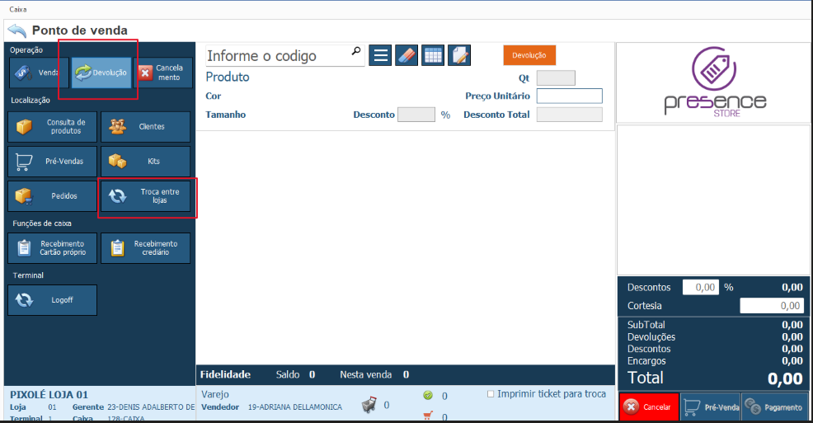Click the shopping cart icon near Vendedor
The image size is (813, 423).
369,405
